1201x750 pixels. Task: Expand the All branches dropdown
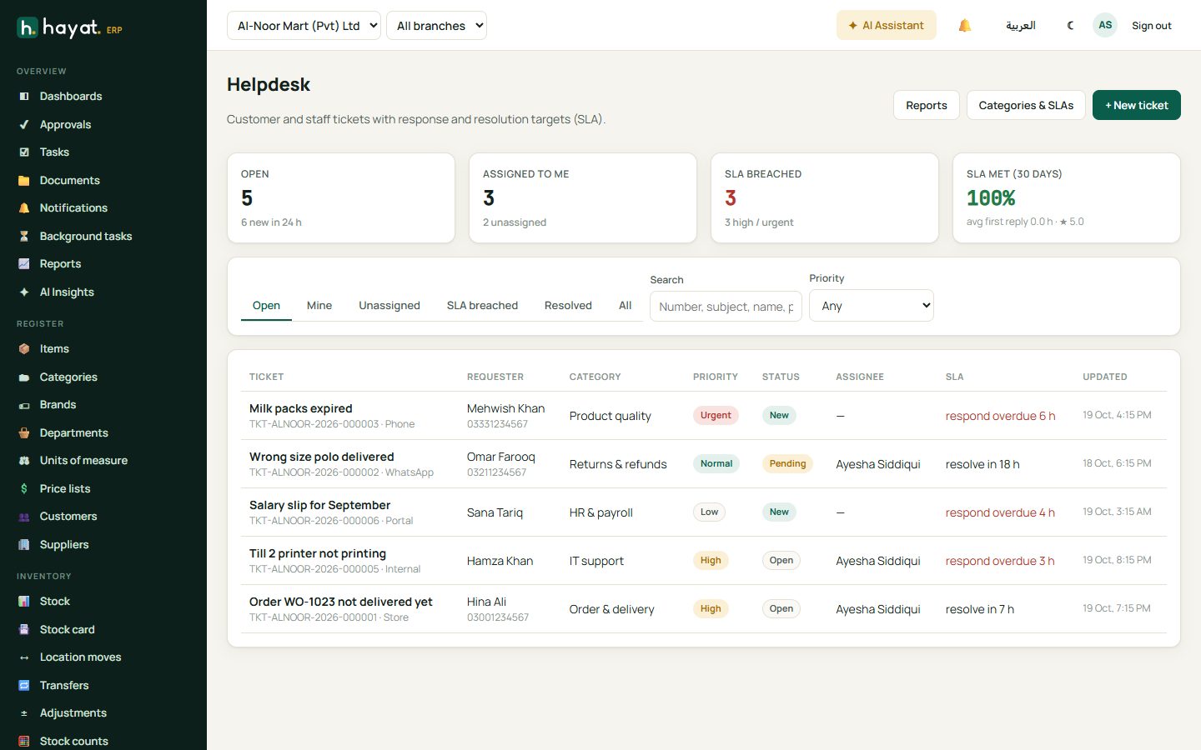[x=436, y=26]
